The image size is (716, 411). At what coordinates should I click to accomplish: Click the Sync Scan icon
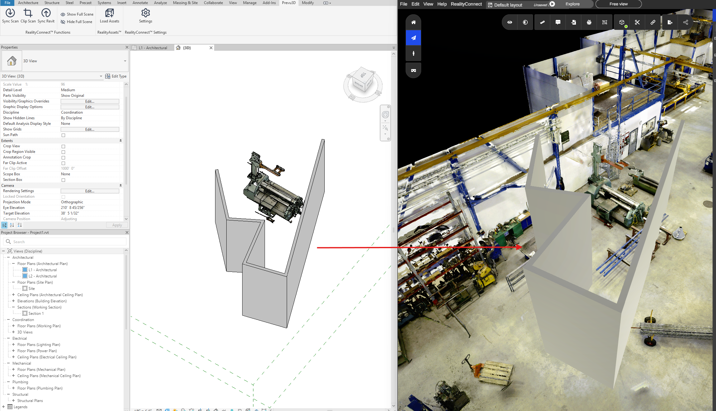(10, 13)
